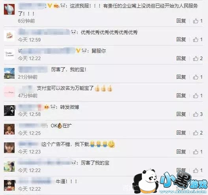The image size is (208, 195).
Task: Reply to the 这波我服 comment
Action: (181, 21)
